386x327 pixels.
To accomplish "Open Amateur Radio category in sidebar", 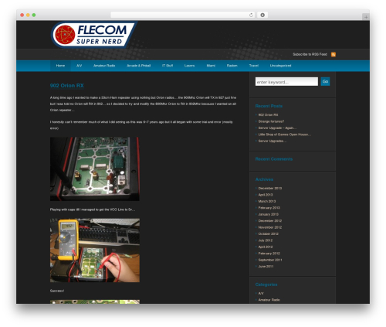I will click(269, 300).
